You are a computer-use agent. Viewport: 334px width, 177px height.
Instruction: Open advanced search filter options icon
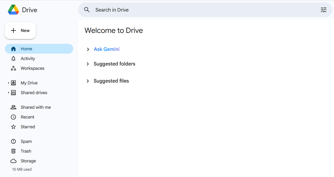click(323, 10)
